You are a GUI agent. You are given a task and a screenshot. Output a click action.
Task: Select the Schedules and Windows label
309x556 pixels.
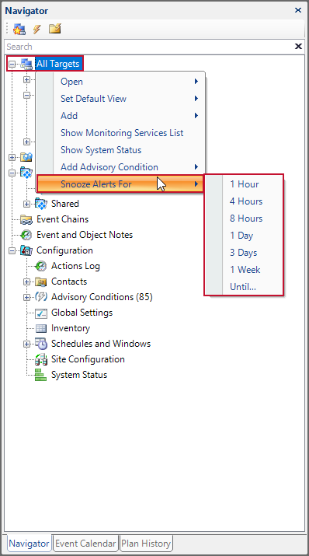pyautogui.click(x=101, y=344)
